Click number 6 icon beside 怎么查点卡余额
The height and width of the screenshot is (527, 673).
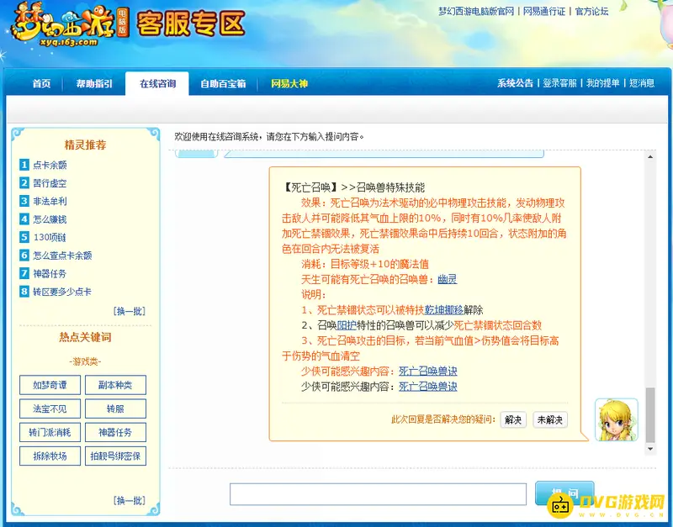pyautogui.click(x=24, y=256)
